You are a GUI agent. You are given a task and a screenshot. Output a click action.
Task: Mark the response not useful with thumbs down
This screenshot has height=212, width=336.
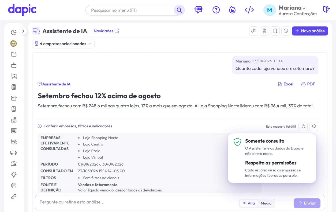point(314,126)
